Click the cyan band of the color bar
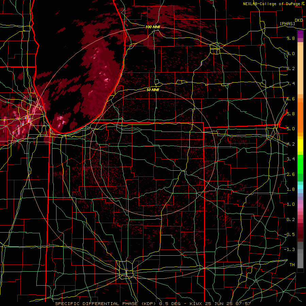This screenshot has height=306, width=306. pos(300,187)
